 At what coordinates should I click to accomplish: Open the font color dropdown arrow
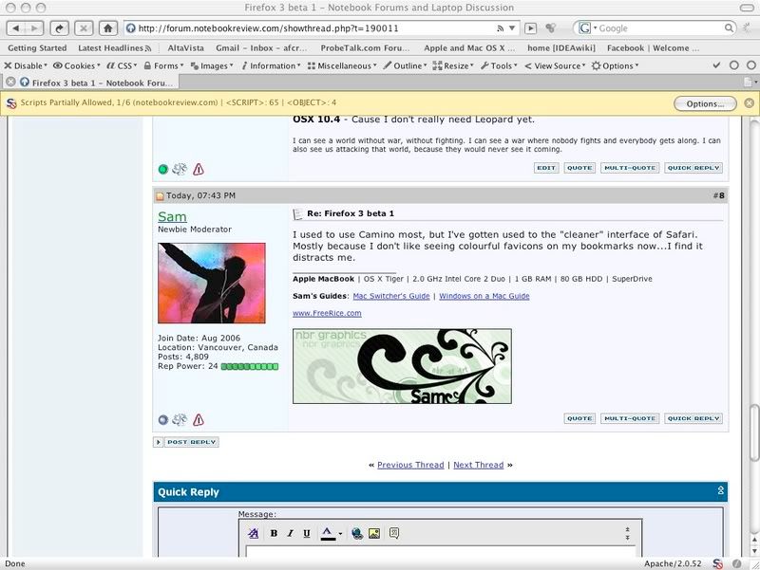click(x=340, y=534)
